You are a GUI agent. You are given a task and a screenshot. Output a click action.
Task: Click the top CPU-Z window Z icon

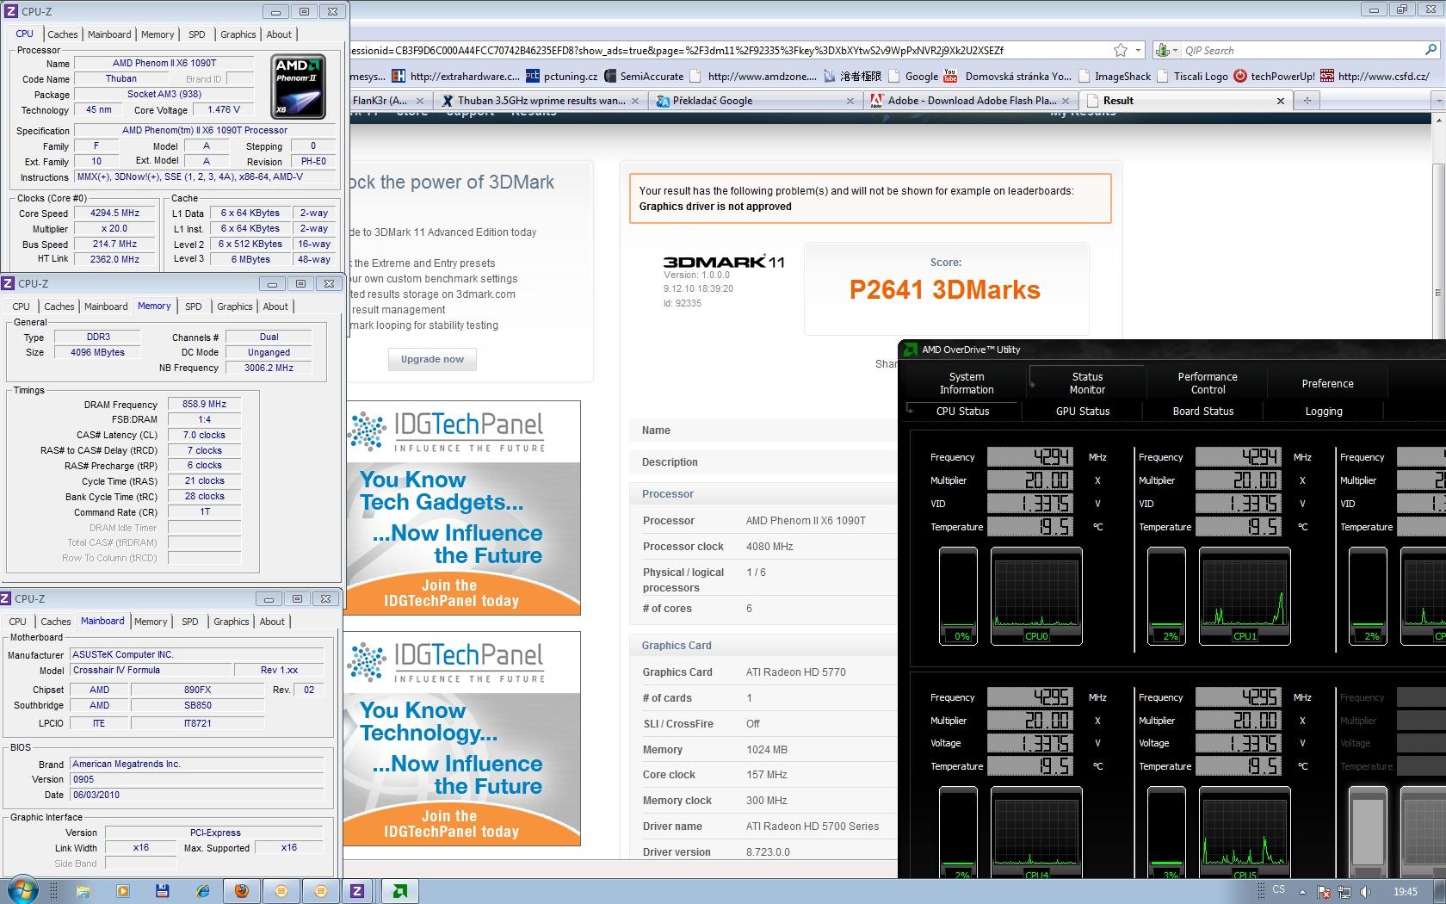point(11,11)
